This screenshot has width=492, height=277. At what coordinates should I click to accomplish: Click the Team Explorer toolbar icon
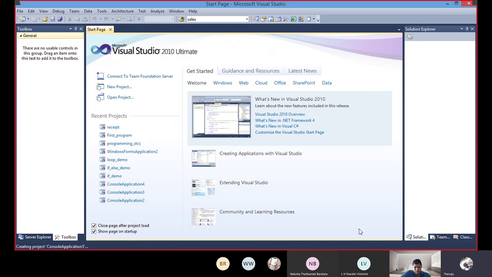click(271, 19)
